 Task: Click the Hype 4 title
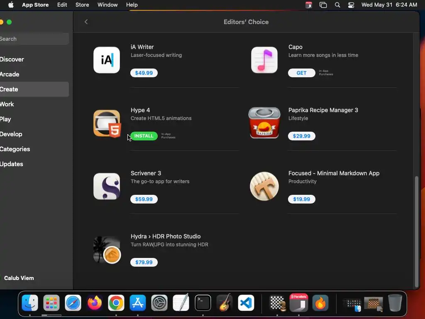(140, 110)
